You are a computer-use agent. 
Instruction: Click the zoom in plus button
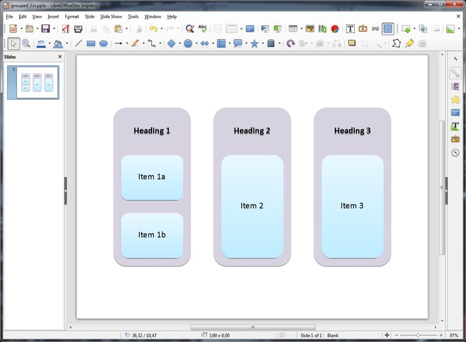[x=441, y=335]
